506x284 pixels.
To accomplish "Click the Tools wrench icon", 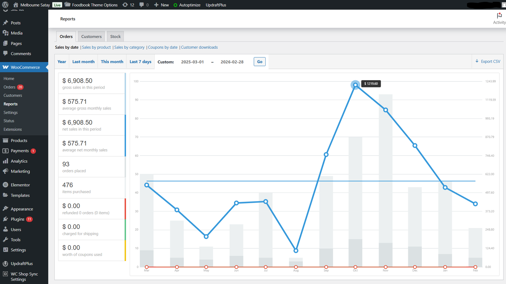I will 5,240.
